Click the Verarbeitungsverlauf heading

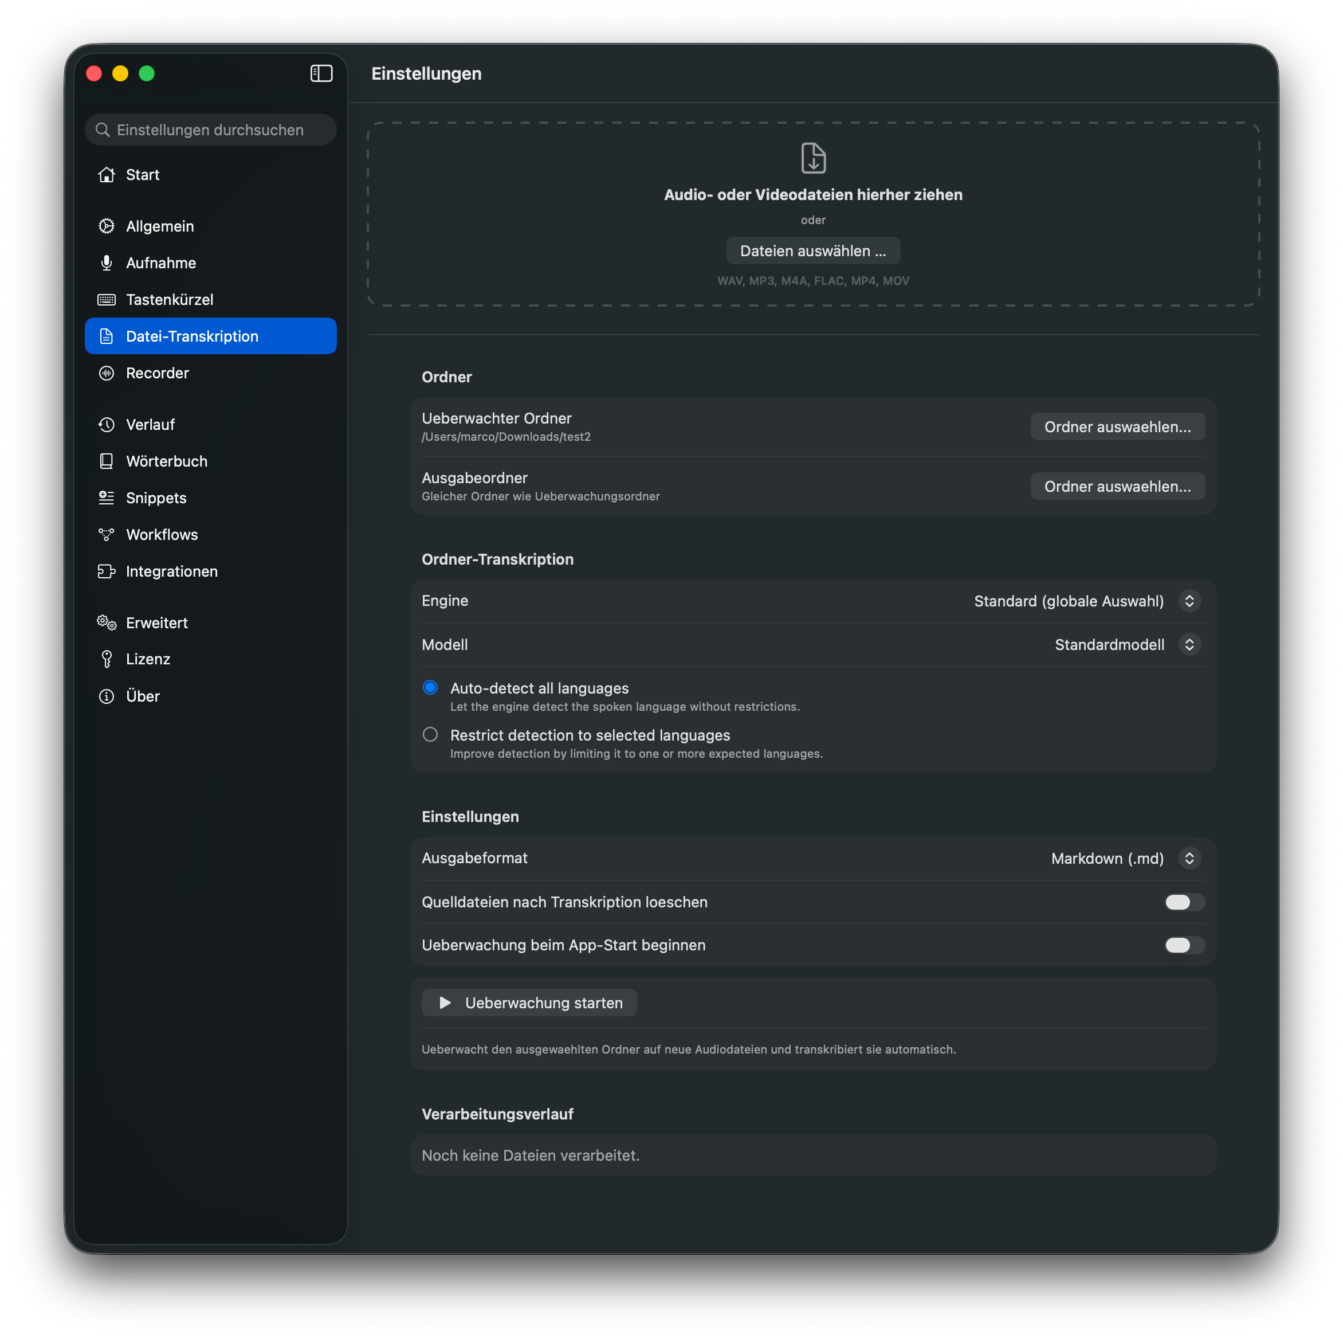pos(498,1114)
